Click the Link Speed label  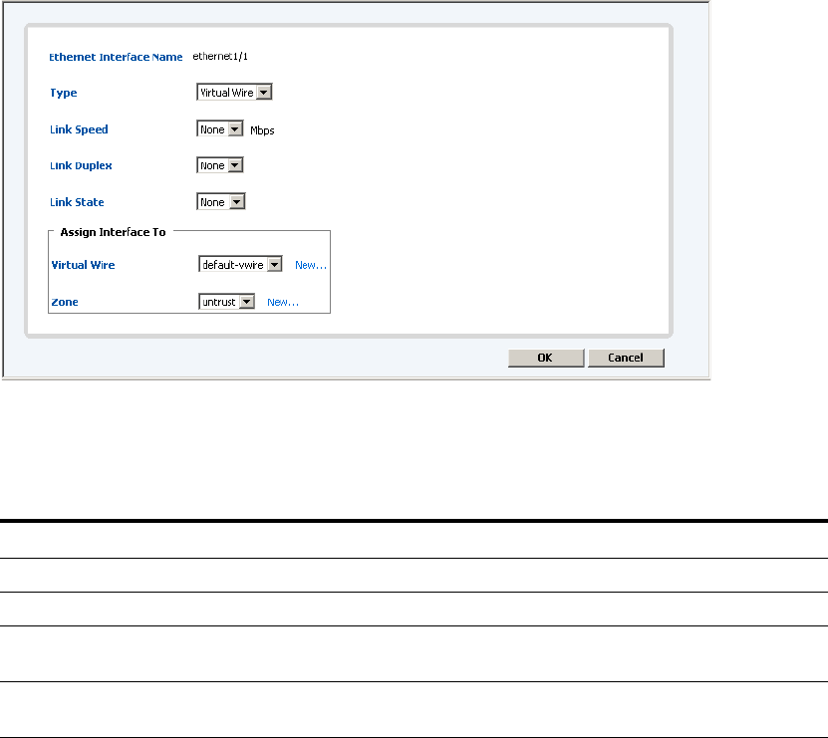click(79, 129)
